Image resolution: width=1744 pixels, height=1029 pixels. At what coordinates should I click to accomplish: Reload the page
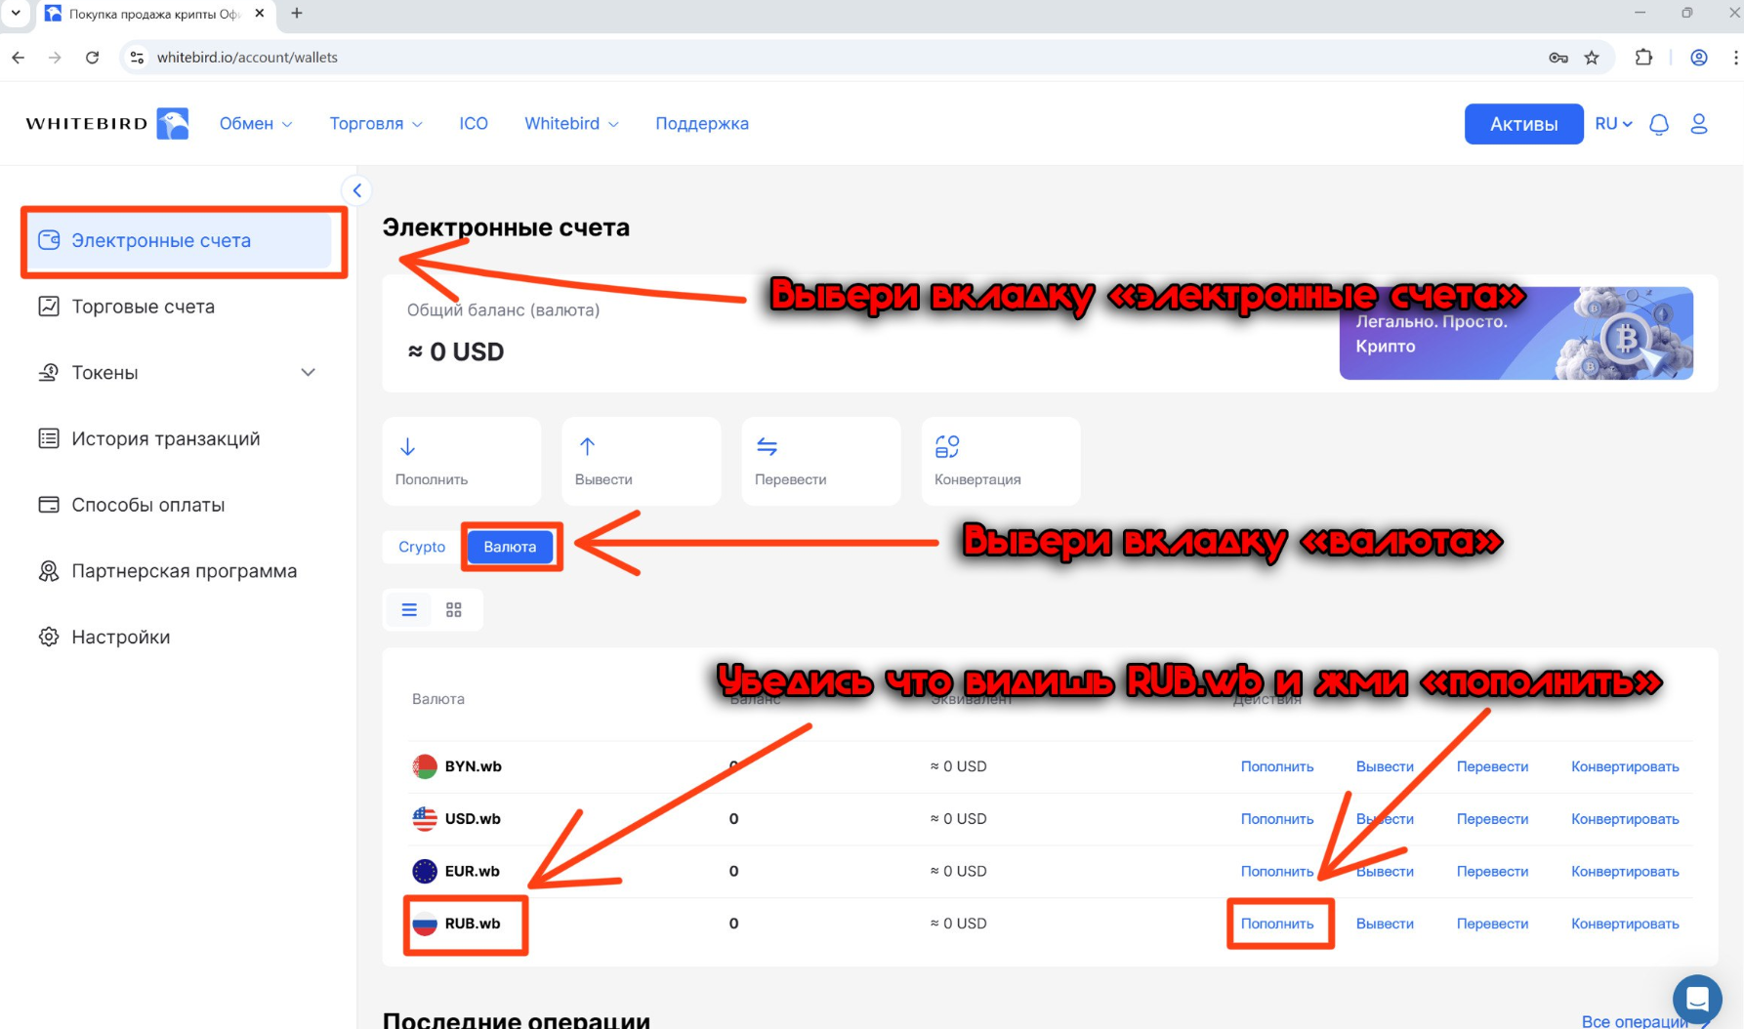tap(92, 58)
